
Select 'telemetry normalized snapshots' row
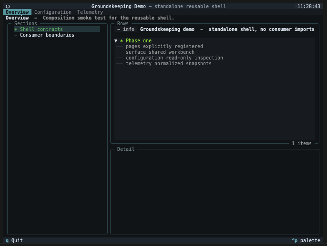pos(169,63)
